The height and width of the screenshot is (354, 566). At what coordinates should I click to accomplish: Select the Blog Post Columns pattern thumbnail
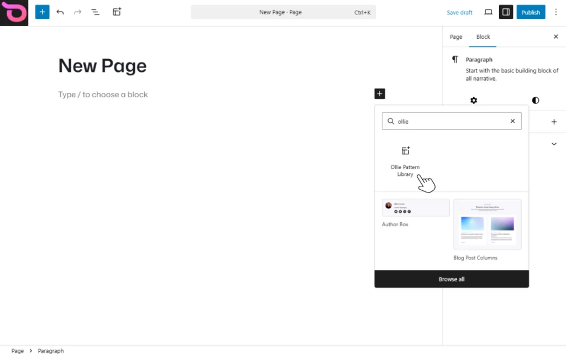(488, 223)
